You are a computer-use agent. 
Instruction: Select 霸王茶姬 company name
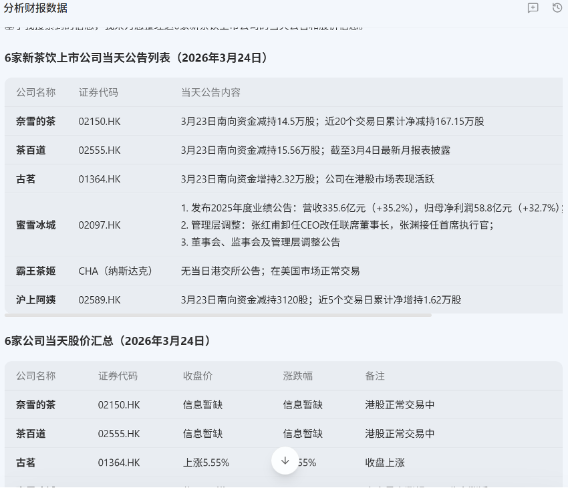pos(36,271)
